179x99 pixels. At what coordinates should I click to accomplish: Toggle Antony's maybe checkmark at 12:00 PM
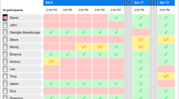pos(51,61)
